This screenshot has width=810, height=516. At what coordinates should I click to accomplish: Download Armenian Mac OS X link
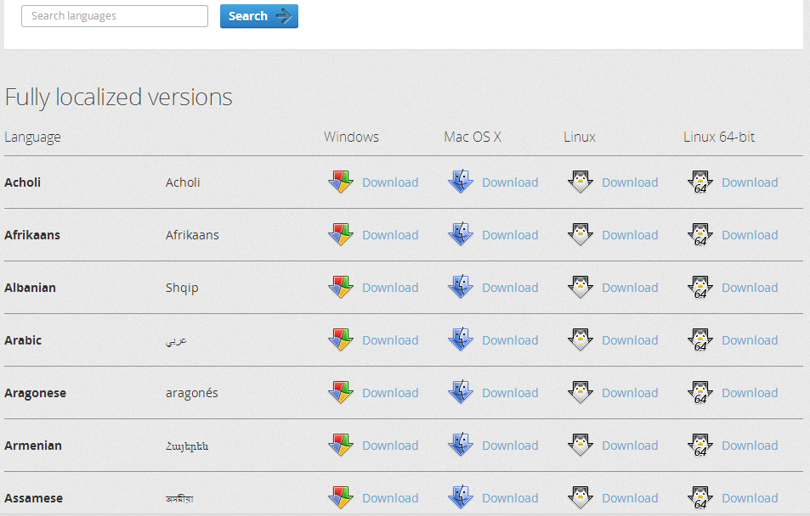point(510,446)
